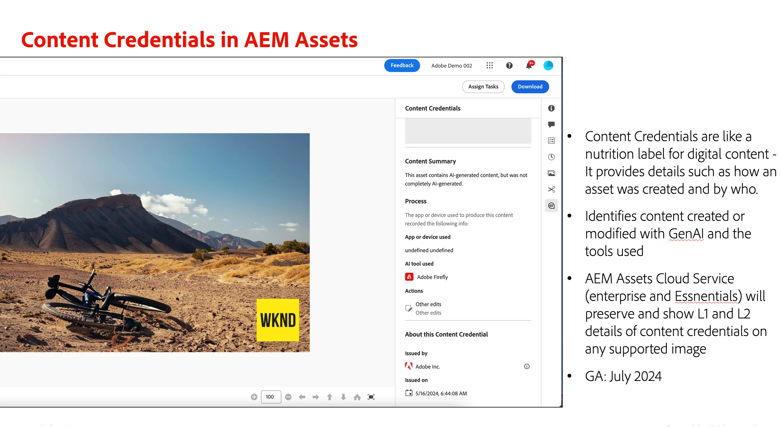Click the Assign Tasks button
The height and width of the screenshot is (427, 781).
tap(483, 87)
